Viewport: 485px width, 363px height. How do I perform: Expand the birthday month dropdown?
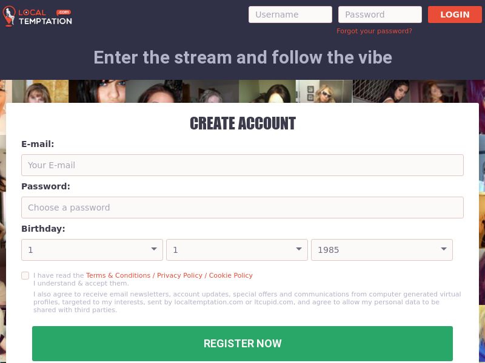tap(237, 250)
